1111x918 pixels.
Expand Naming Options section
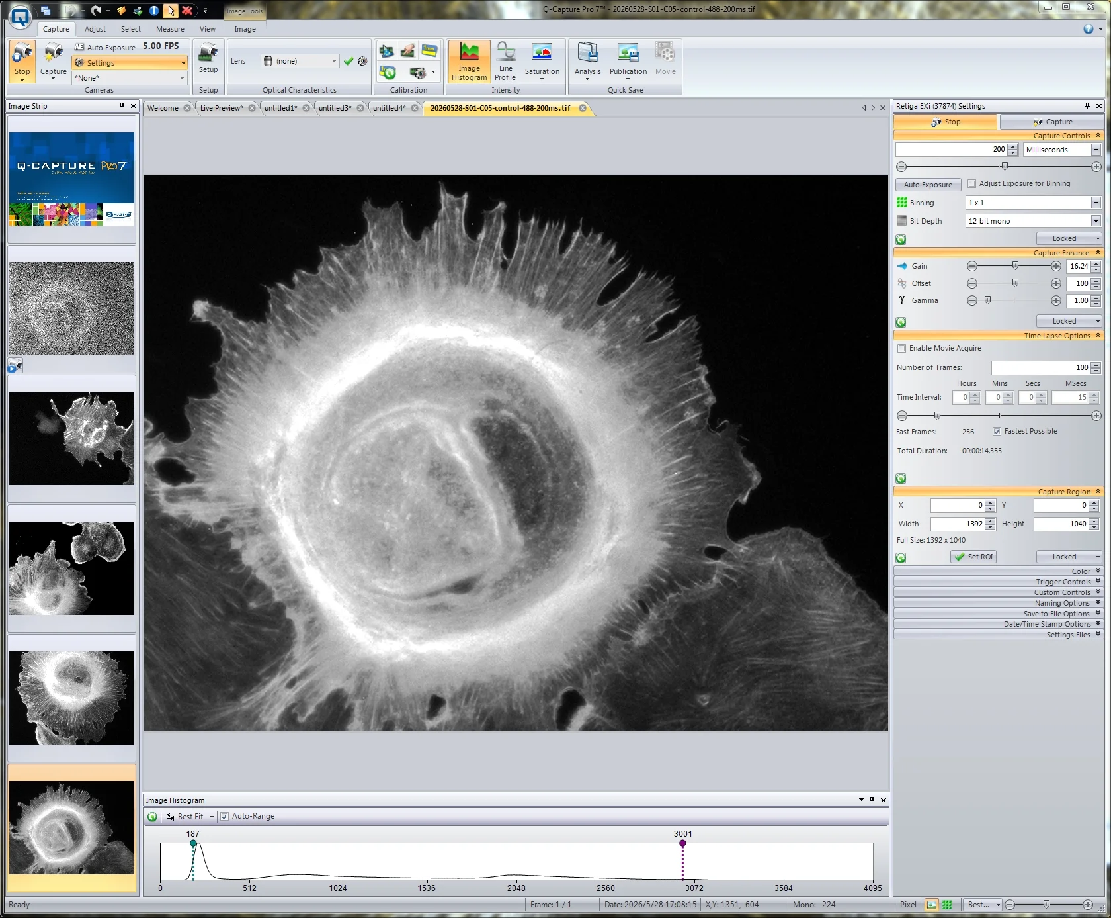click(x=998, y=603)
